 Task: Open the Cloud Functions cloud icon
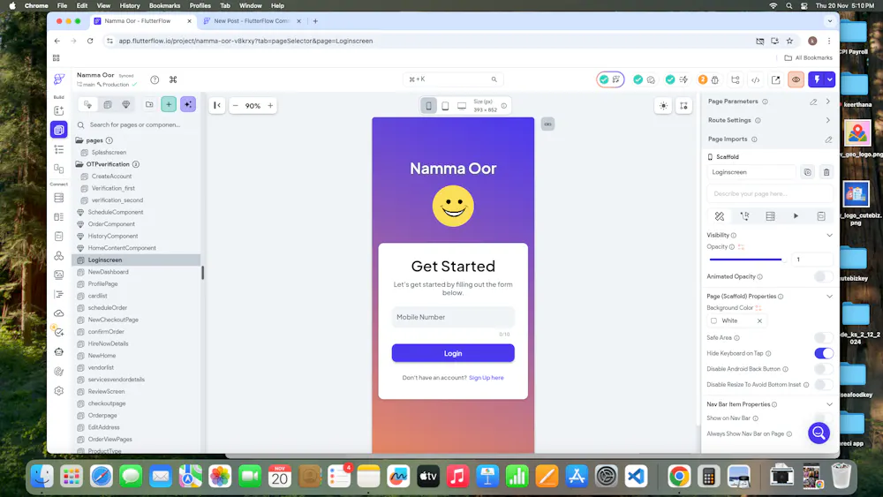click(x=58, y=313)
